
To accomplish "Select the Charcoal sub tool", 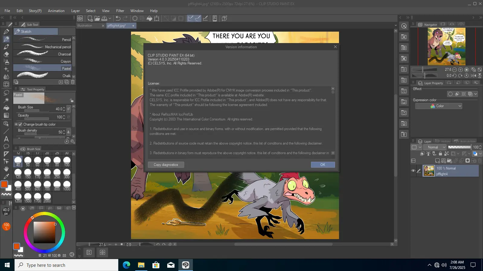I will pyautogui.click(x=43, y=54).
